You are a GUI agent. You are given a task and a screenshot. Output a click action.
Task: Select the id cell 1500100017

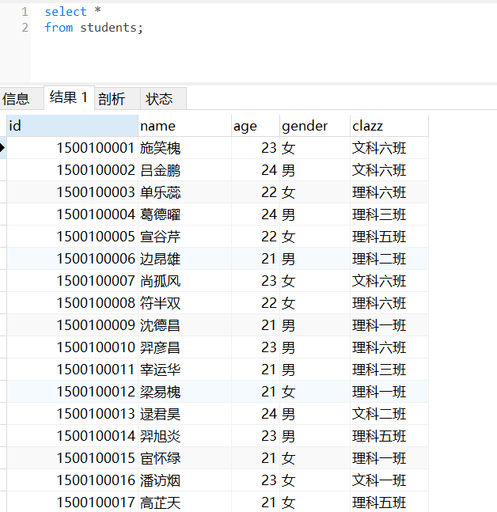tap(72, 503)
